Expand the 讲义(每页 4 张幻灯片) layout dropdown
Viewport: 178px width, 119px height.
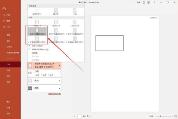tap(44, 65)
